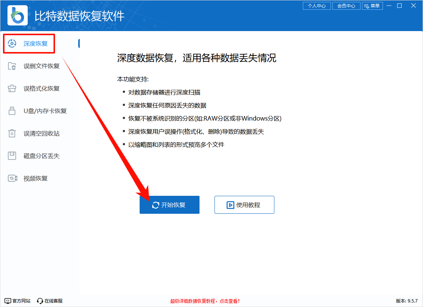Click the 误删文件恢复 folder icon

(x=12, y=66)
